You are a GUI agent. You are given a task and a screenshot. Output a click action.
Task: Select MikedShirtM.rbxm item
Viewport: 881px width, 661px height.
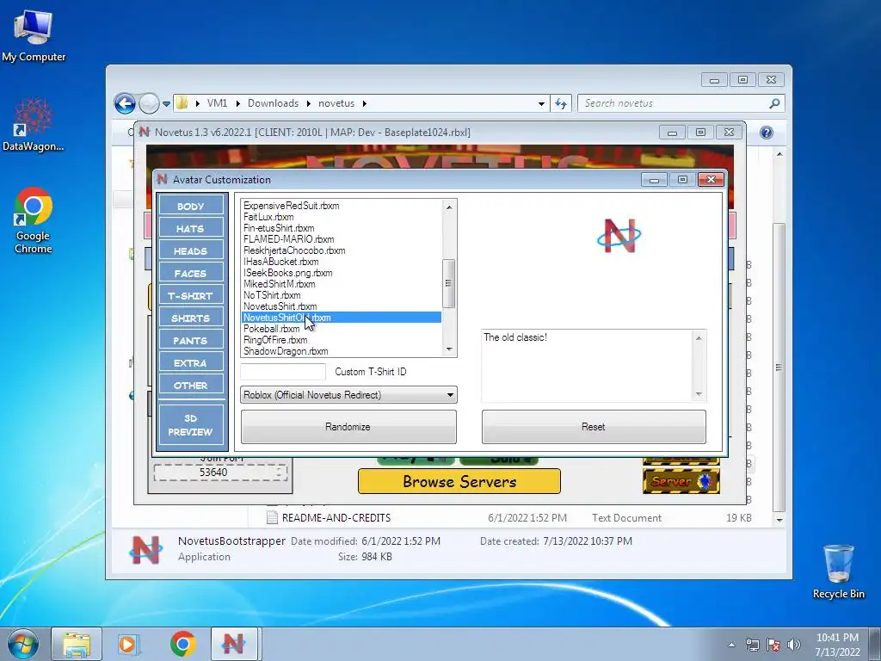tap(341, 284)
